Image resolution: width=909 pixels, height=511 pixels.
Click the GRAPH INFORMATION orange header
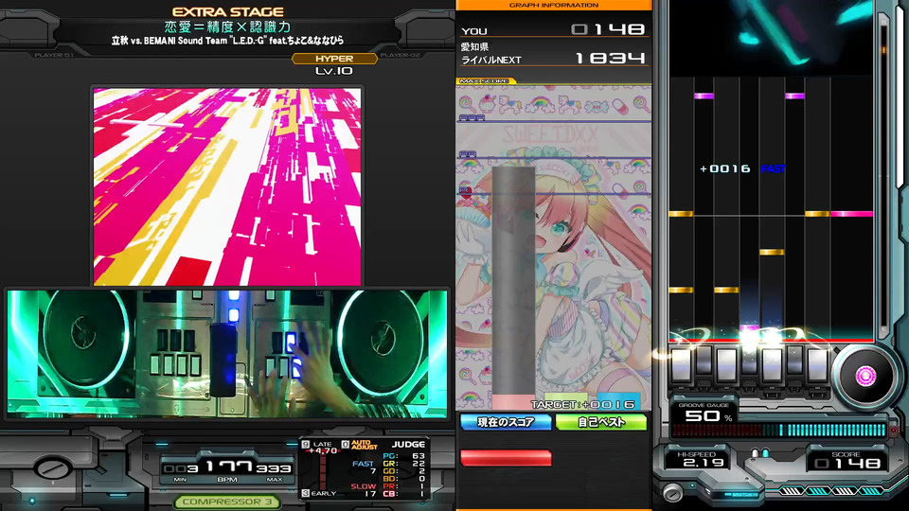pos(554,5)
